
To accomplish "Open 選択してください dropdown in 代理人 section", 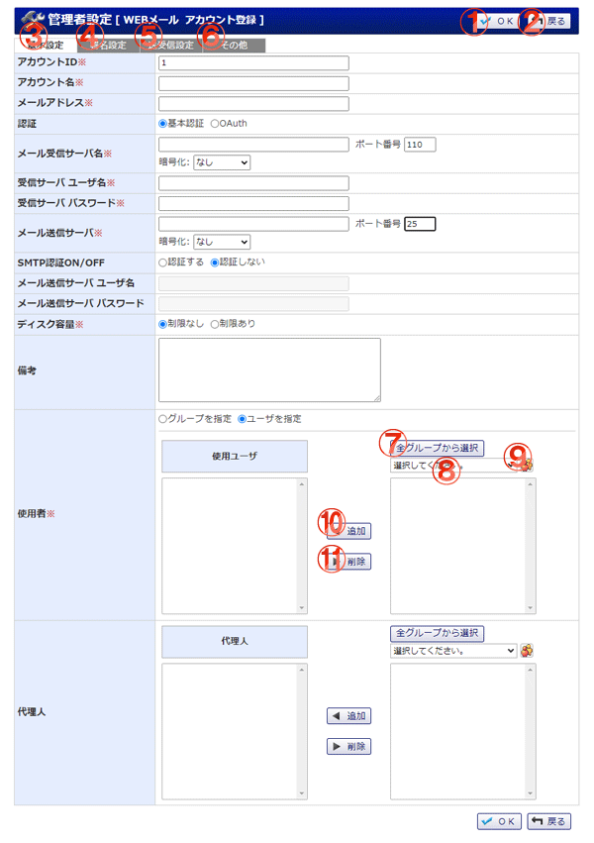I will [453, 651].
